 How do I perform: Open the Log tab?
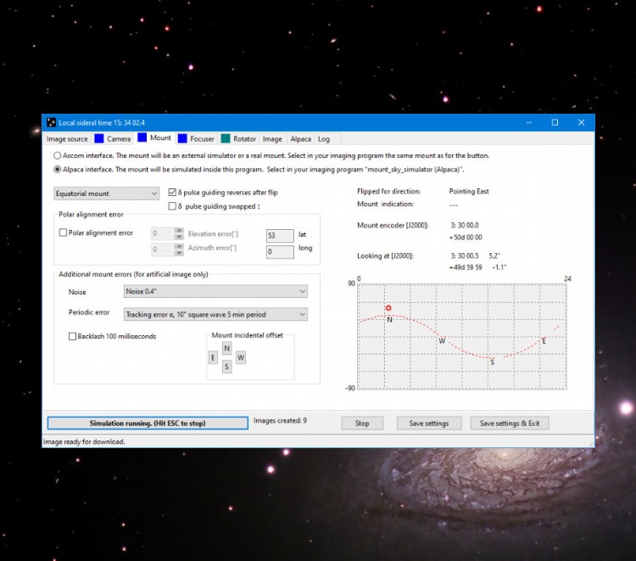click(x=323, y=139)
